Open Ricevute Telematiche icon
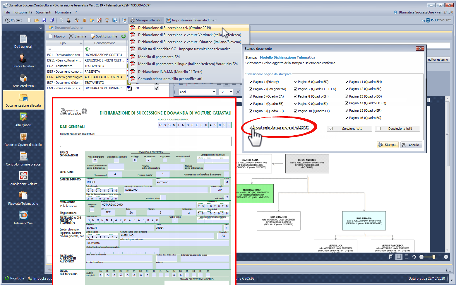The width and height of the screenshot is (456, 285). pyautogui.click(x=23, y=196)
